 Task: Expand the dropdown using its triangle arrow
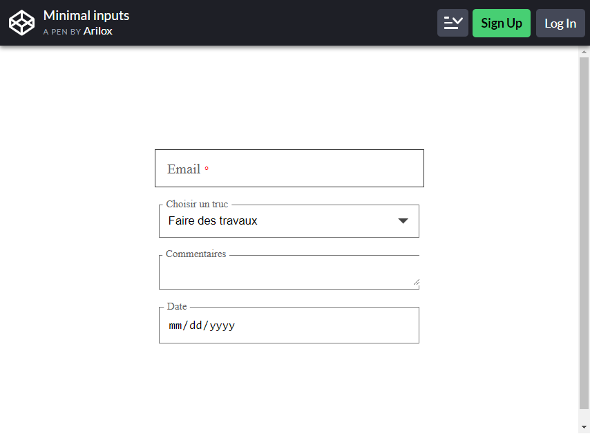403,221
